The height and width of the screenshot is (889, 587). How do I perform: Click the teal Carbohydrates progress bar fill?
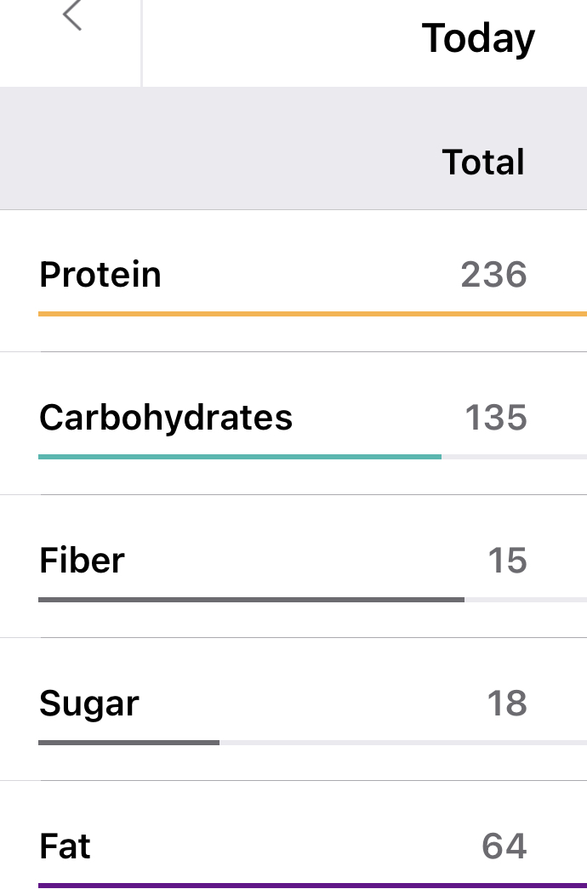coord(240,457)
